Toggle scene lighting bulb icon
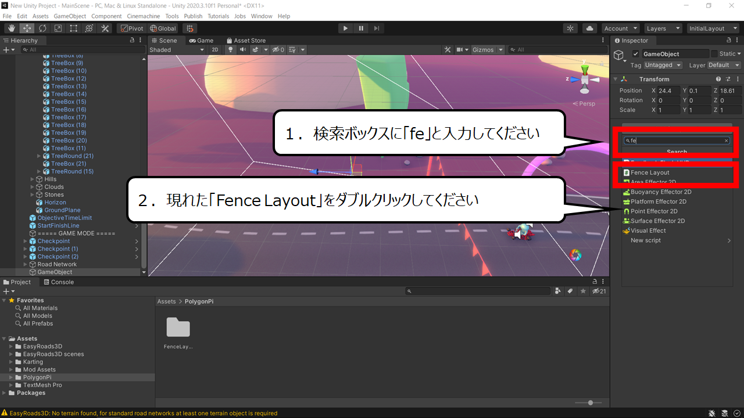Screen dimensions: 744x418 230,50
